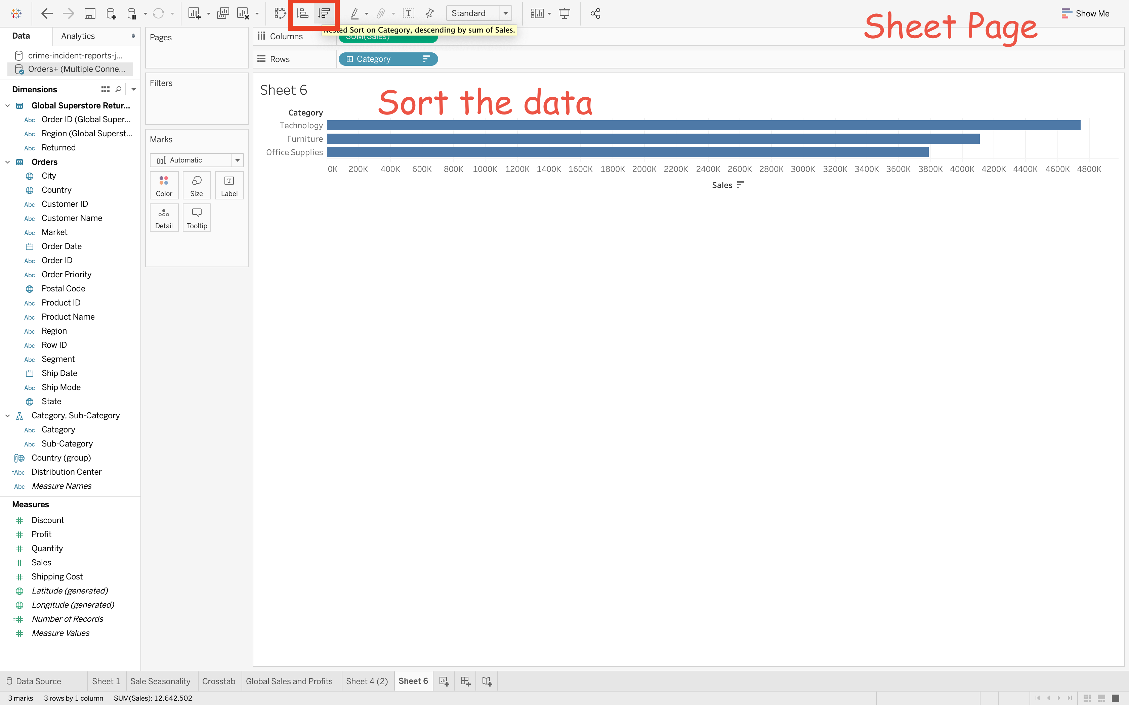This screenshot has height=705, width=1129.
Task: Open the Color marks card
Action: coord(164,186)
